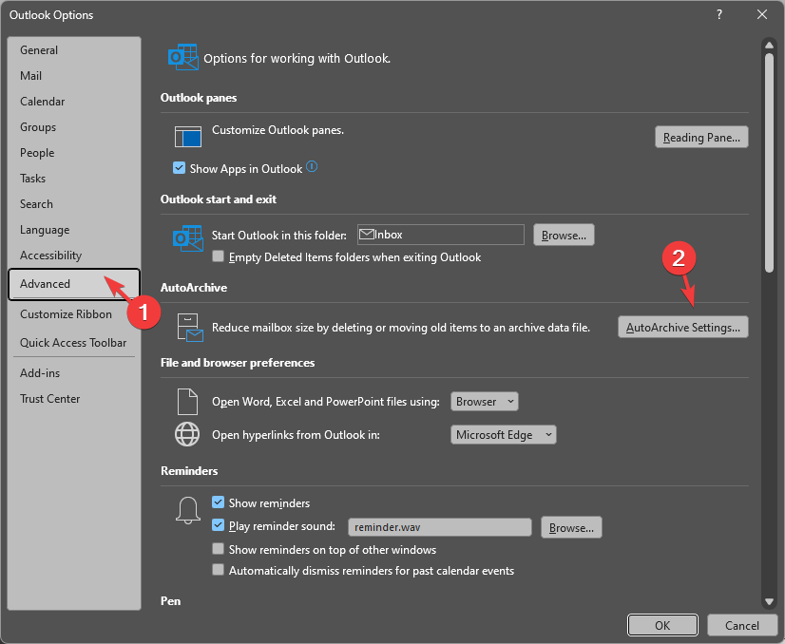The height and width of the screenshot is (644, 785).
Task: Click the help question mark icon
Action: pyautogui.click(x=718, y=14)
